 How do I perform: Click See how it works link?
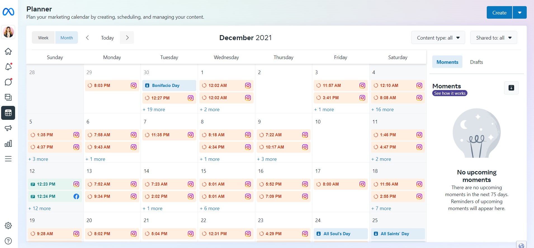click(x=450, y=93)
